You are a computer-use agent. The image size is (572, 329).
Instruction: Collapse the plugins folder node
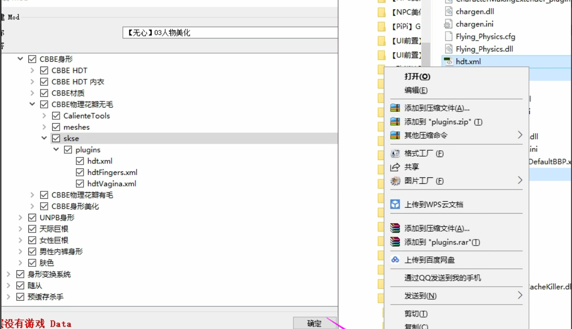56,149
